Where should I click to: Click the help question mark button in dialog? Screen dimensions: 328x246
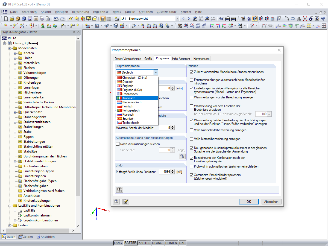(116, 201)
